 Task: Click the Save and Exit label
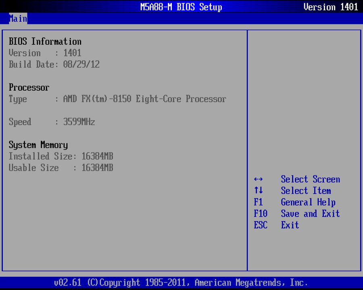(311, 213)
